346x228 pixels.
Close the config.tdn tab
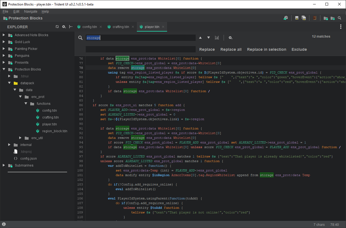pos(101,27)
